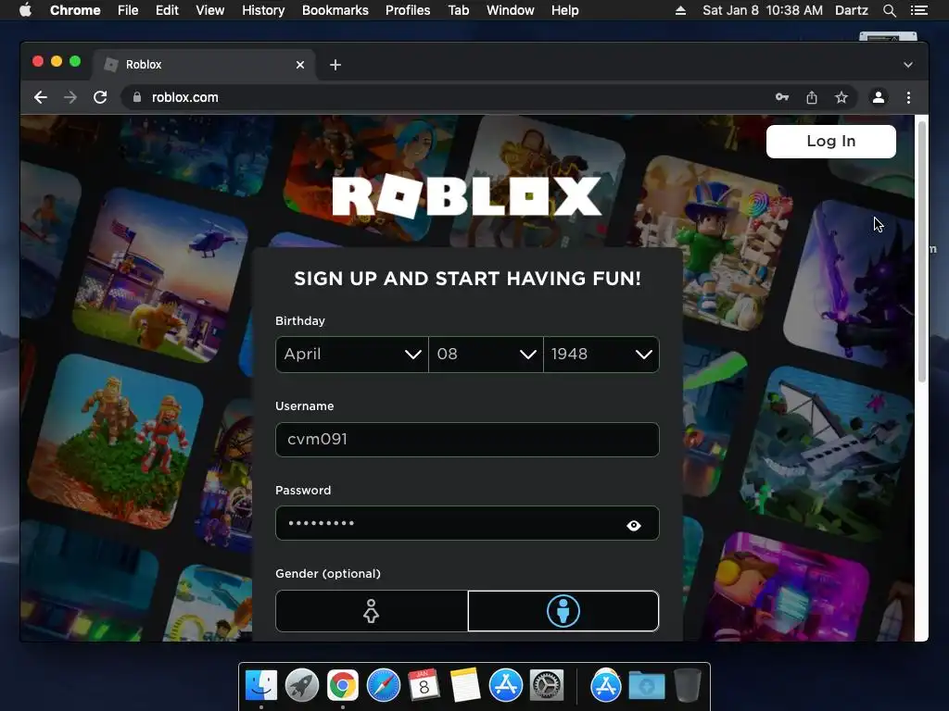Click the date and time in menu bar
The height and width of the screenshot is (711, 949).
pyautogui.click(x=763, y=10)
